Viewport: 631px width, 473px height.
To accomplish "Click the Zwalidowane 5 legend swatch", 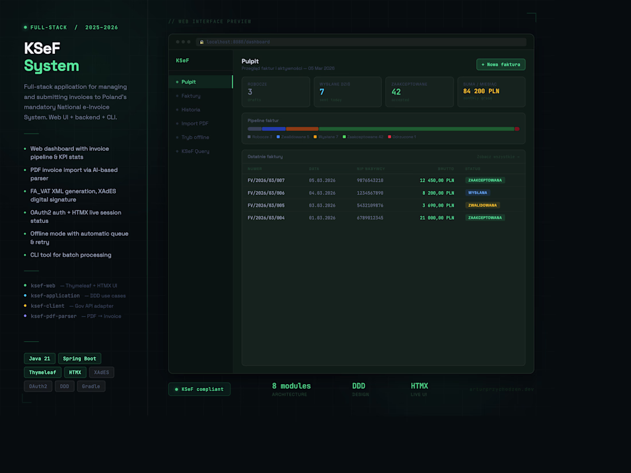I will pyautogui.click(x=278, y=137).
